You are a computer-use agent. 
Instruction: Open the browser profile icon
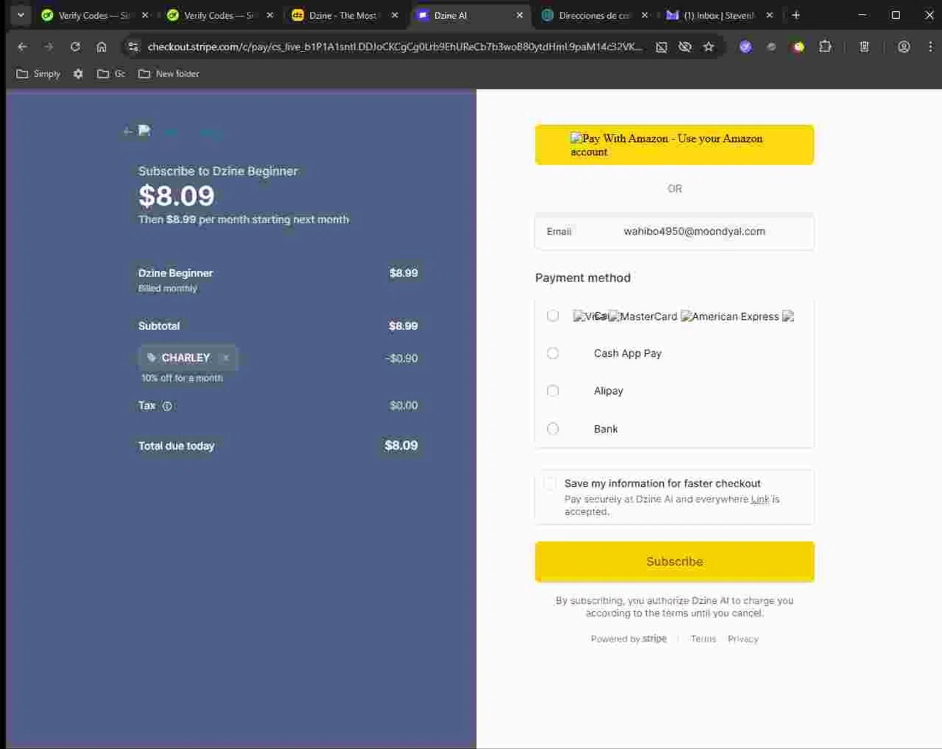click(904, 46)
